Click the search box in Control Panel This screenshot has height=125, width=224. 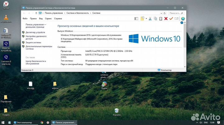[x=177, y=13]
